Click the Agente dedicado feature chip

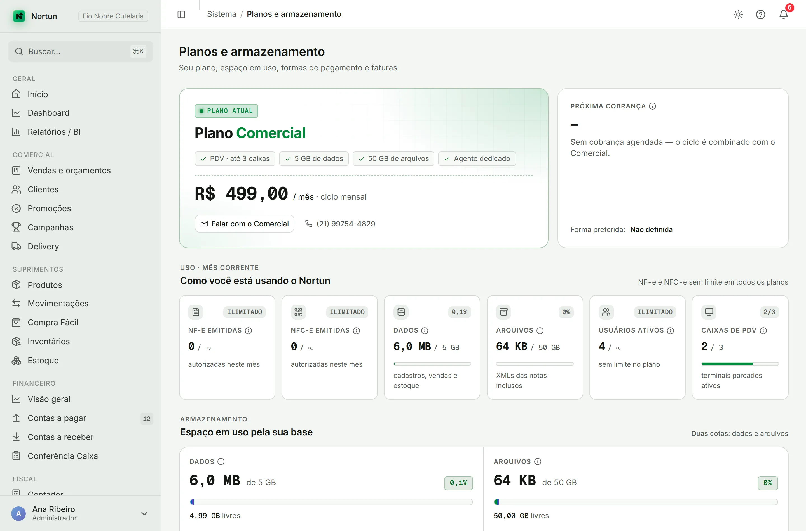[x=477, y=158]
